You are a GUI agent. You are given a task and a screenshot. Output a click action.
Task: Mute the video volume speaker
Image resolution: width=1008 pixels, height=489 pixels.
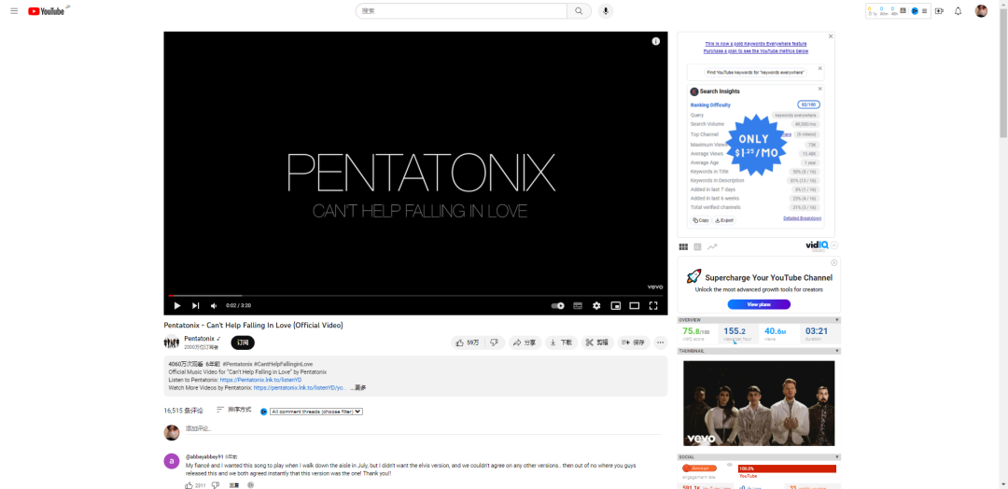[214, 306]
